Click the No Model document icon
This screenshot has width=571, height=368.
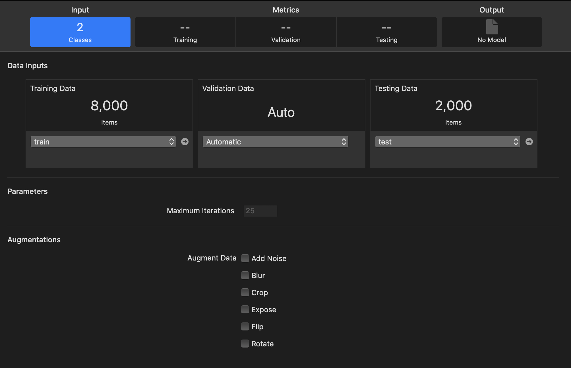[492, 27]
